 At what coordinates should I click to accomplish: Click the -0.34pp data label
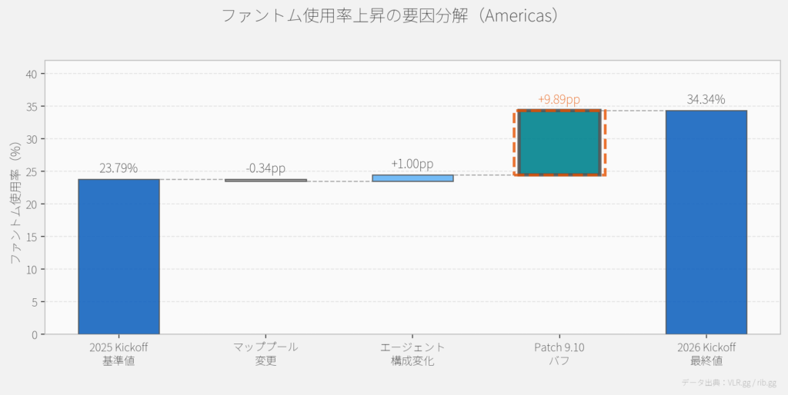pos(265,168)
